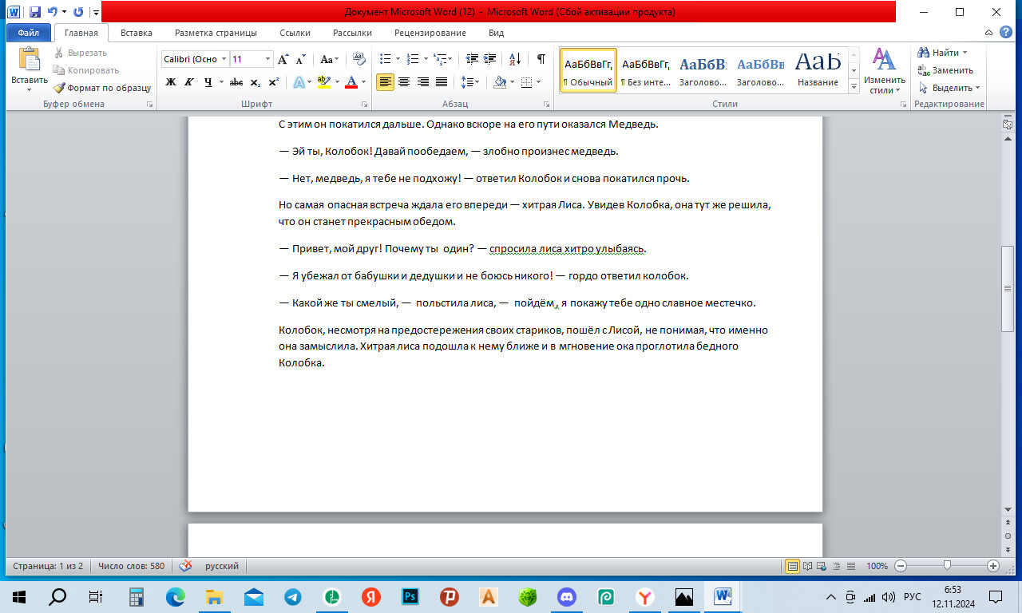This screenshot has height=613, width=1022.
Task: Clear text formatting with the eraser icon
Action: pos(358,59)
